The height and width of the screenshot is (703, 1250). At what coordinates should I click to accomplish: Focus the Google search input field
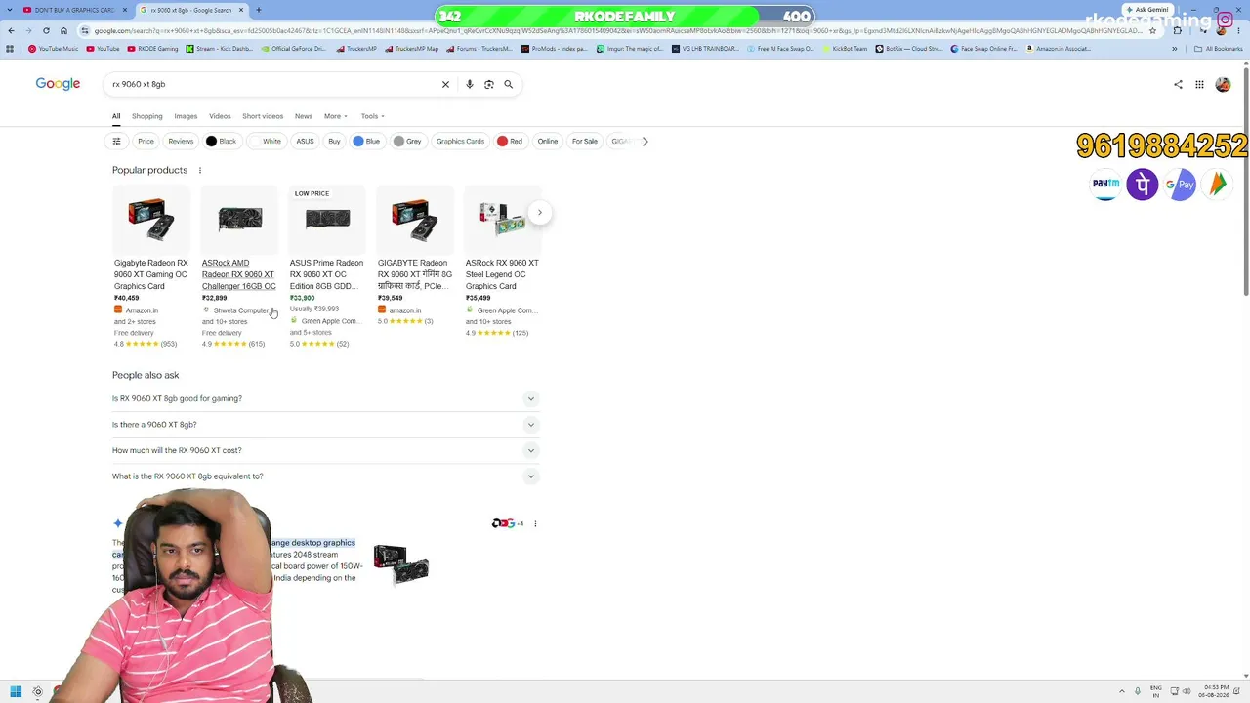tap(273, 84)
